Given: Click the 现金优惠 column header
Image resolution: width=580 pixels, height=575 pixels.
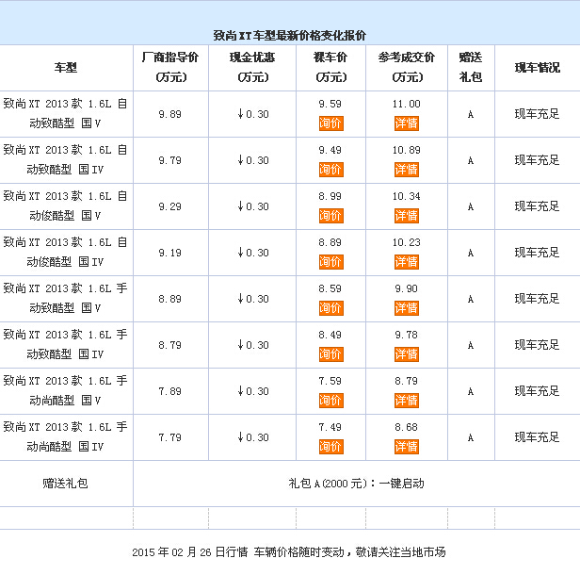Looking at the screenshot, I should click(x=252, y=67).
